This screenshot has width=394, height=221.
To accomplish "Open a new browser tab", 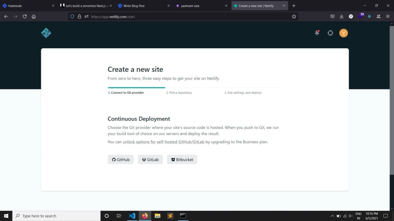I will tap(294, 5).
